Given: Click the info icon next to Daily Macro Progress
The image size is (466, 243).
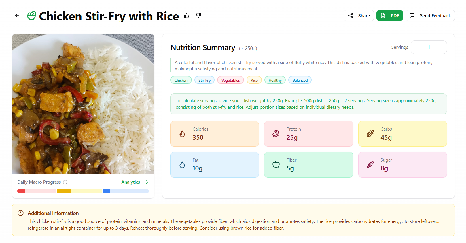Looking at the screenshot, I should (65, 182).
